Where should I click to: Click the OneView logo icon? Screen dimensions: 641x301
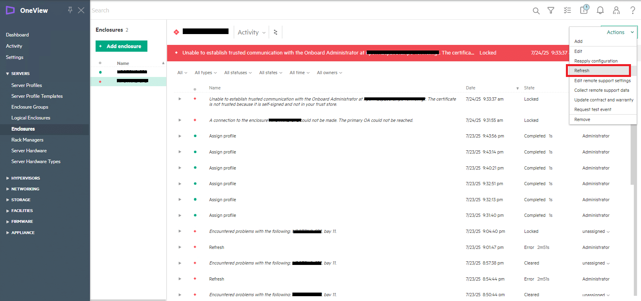pyautogui.click(x=10, y=10)
